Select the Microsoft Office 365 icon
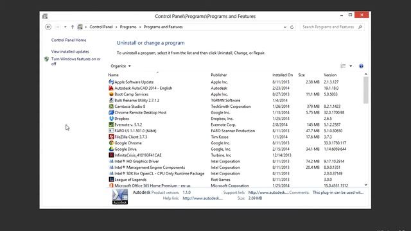The height and width of the screenshot is (231, 411). point(111,185)
